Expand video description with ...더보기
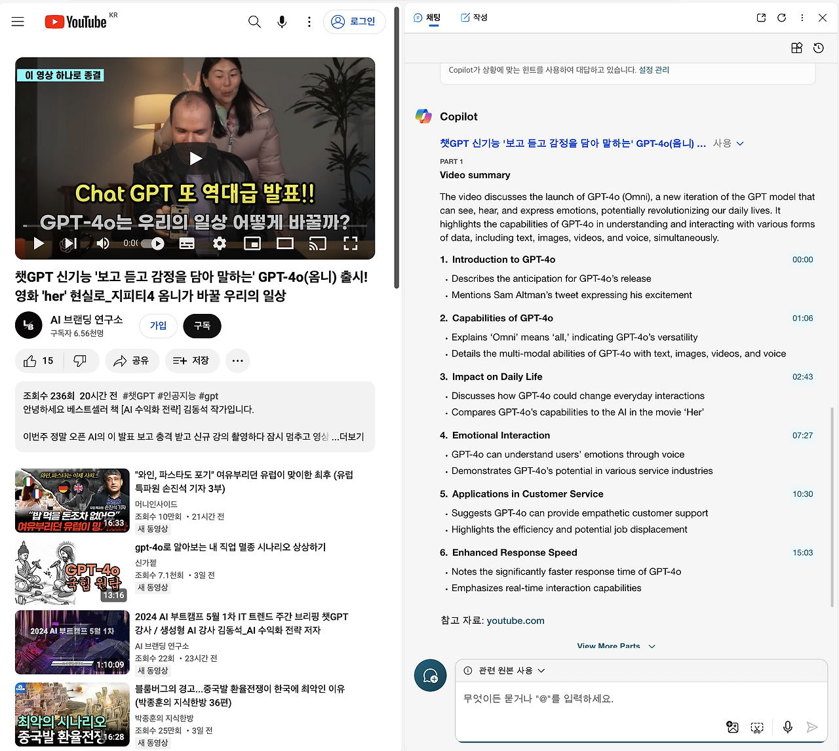This screenshot has height=751, width=839. point(347,436)
